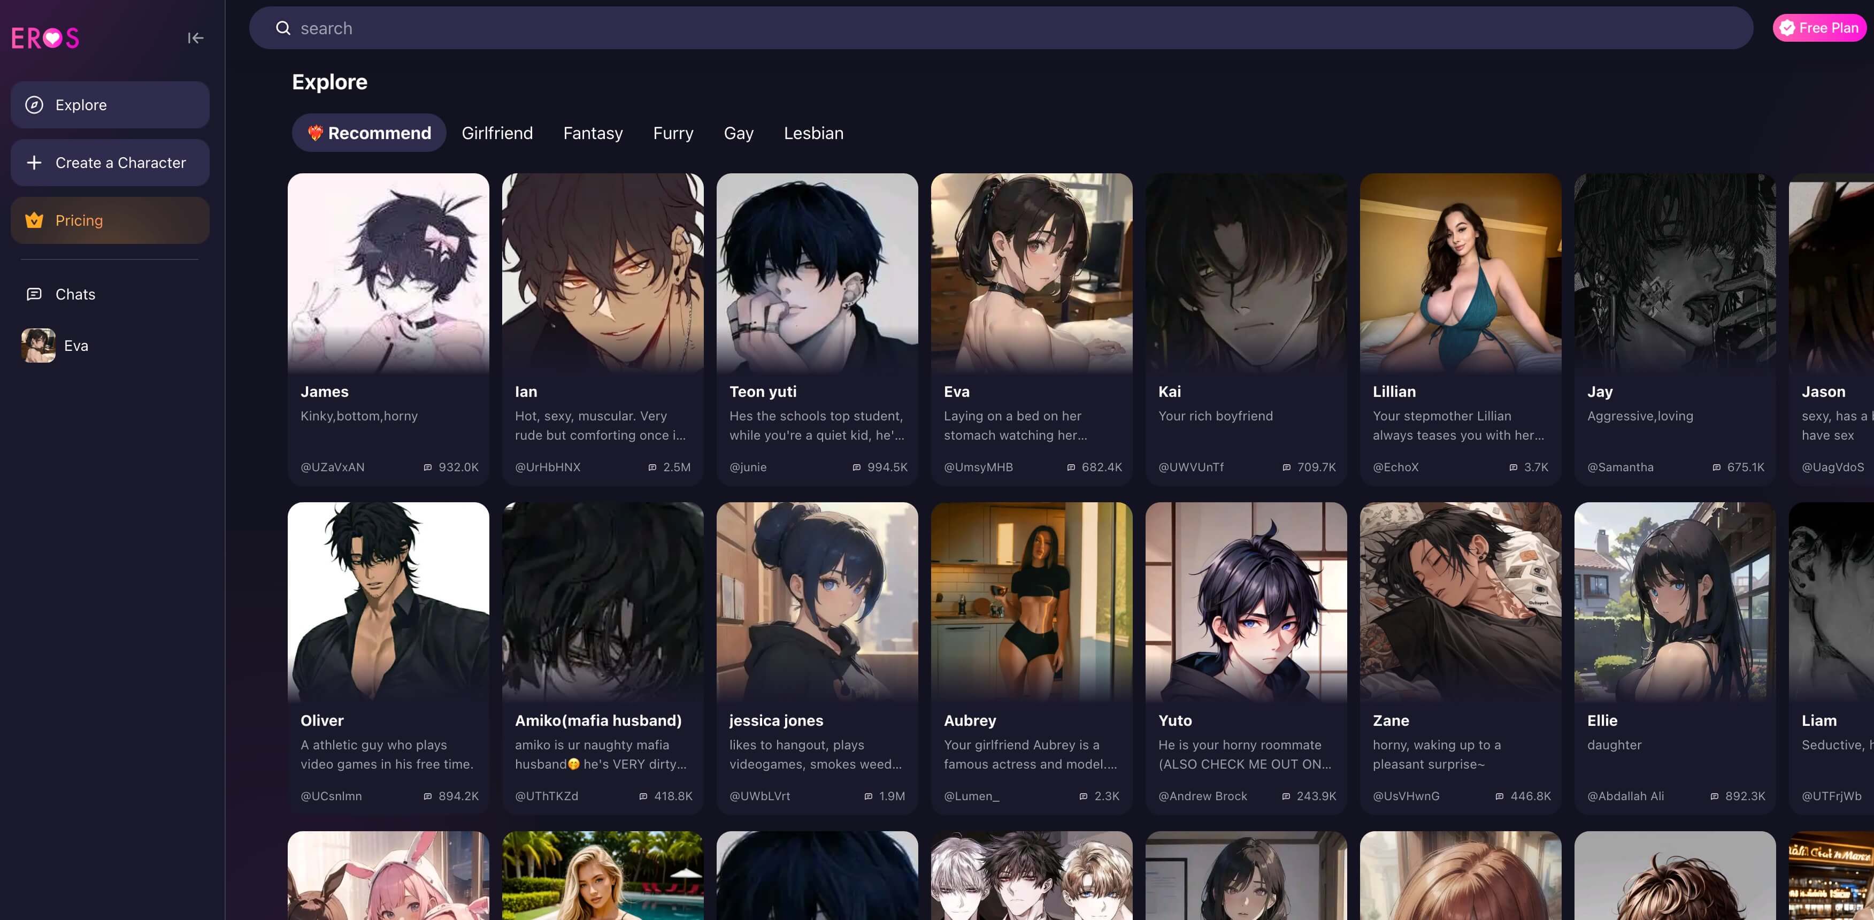This screenshot has height=920, width=1874.
Task: Collapse the sidebar with the arrow icon
Action: 195,38
